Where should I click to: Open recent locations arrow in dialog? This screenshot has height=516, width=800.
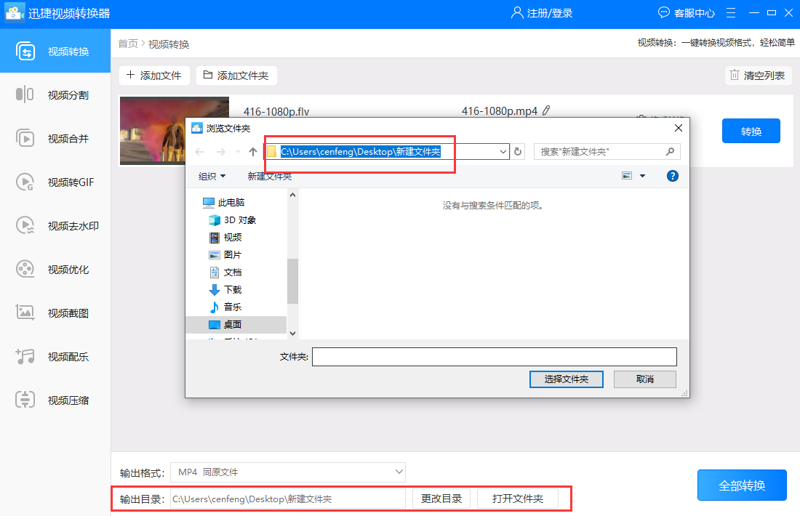click(238, 151)
